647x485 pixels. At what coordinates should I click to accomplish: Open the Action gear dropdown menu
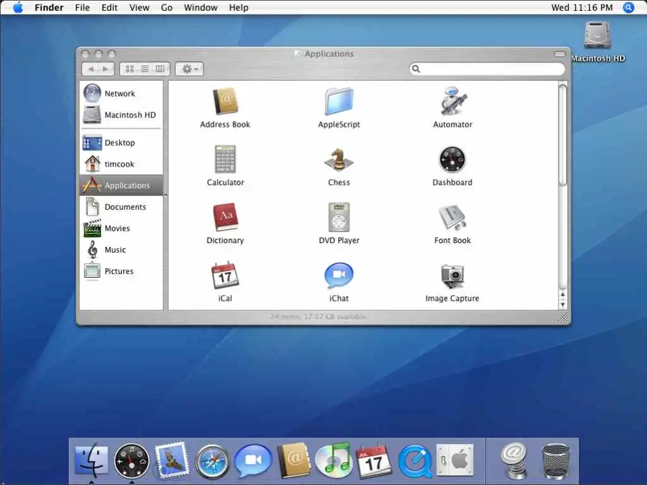tap(190, 69)
